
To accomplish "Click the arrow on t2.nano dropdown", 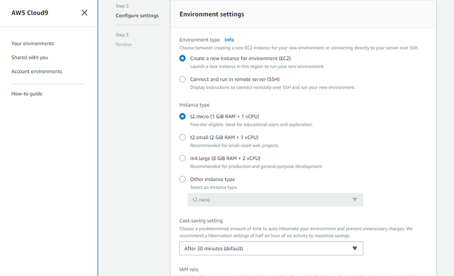I will click(355, 200).
